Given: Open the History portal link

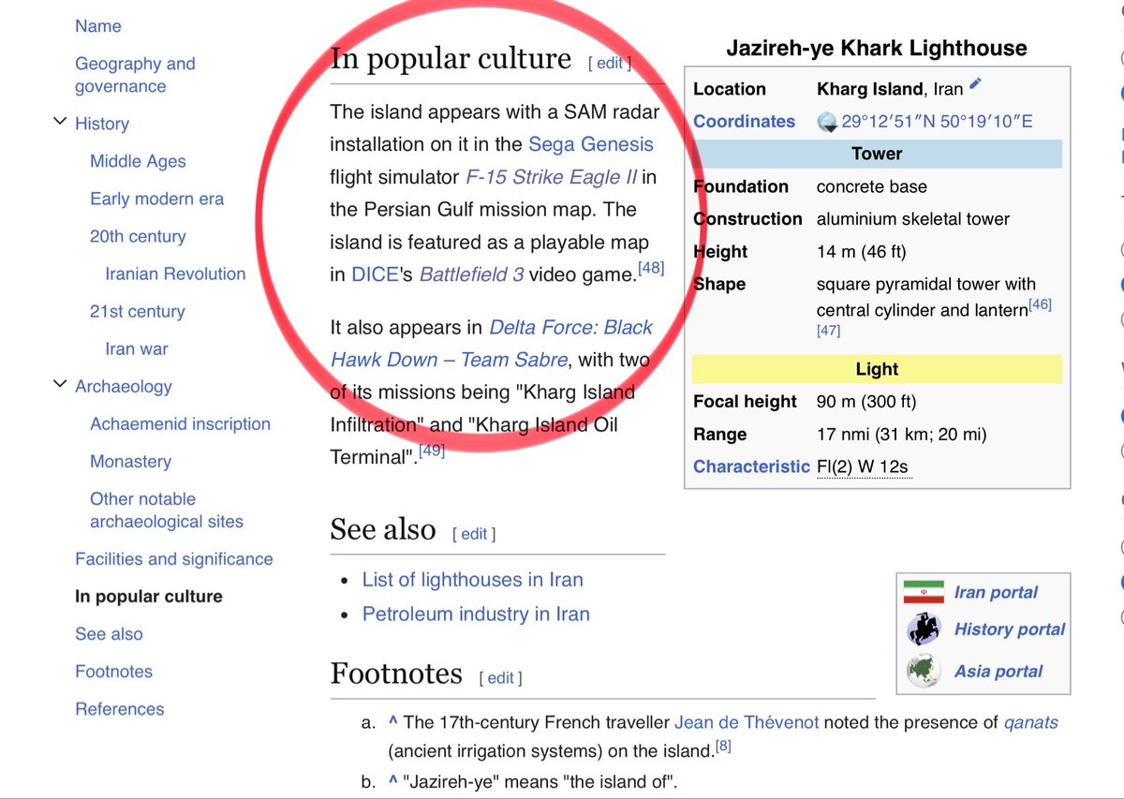Looking at the screenshot, I should 1010,629.
